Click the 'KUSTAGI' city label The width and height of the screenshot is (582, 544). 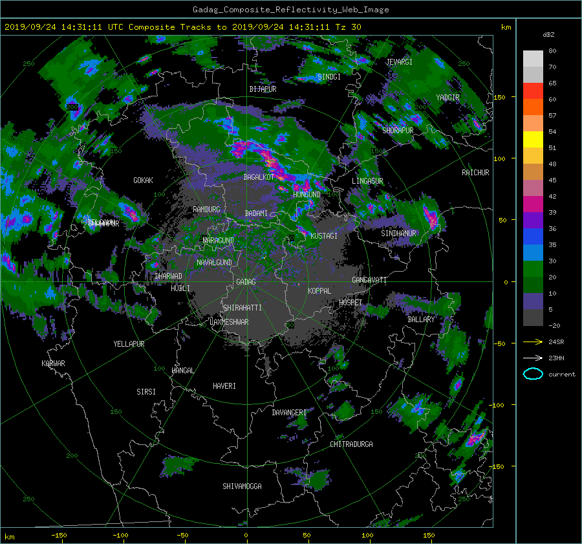tap(324, 236)
